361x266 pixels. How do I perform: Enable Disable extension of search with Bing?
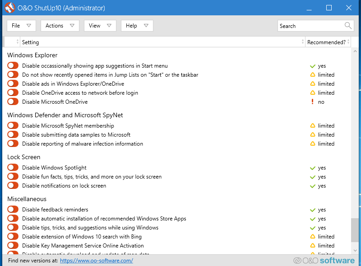click(x=13, y=236)
